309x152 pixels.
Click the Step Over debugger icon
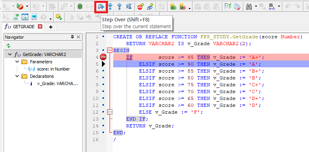(x=101, y=7)
